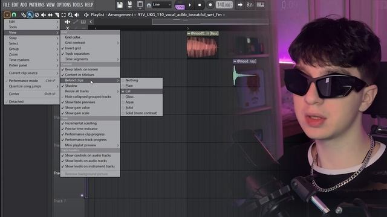Screen dimensions: 387x217
Task: Open the playlist options menu arrow
Action: 7,15
